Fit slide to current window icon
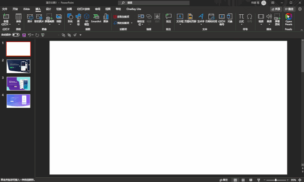Viewport: 304px width, 182px height. (300, 180)
